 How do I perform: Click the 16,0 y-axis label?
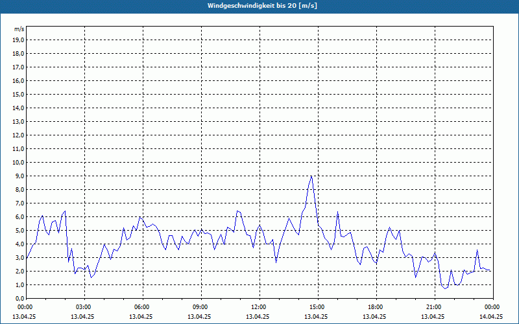tap(19, 80)
